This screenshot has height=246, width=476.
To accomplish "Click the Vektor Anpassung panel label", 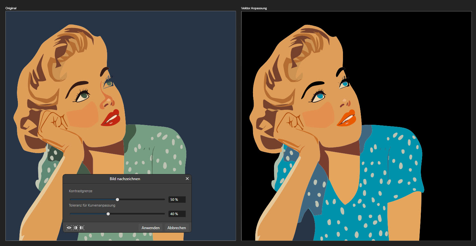I will [254, 8].
